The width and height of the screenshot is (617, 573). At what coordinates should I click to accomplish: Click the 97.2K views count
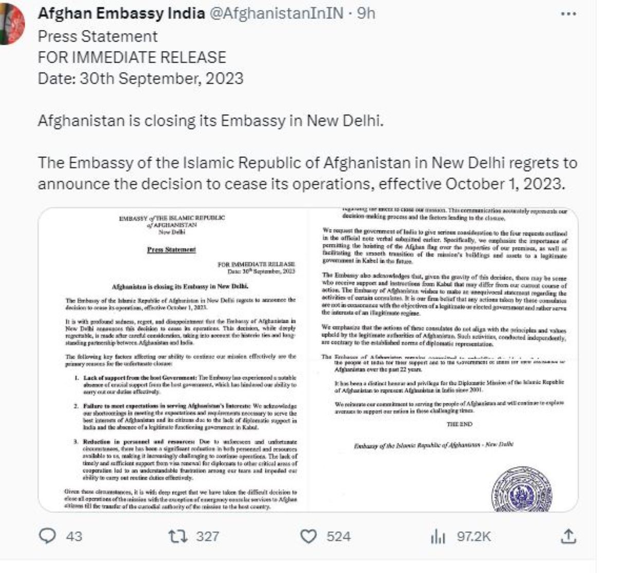click(474, 537)
